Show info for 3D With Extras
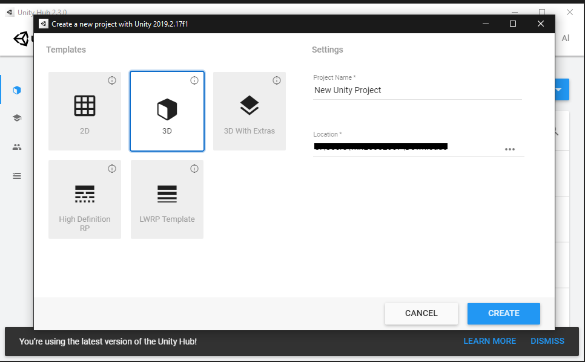Image resolution: width=585 pixels, height=362 pixels. (277, 80)
